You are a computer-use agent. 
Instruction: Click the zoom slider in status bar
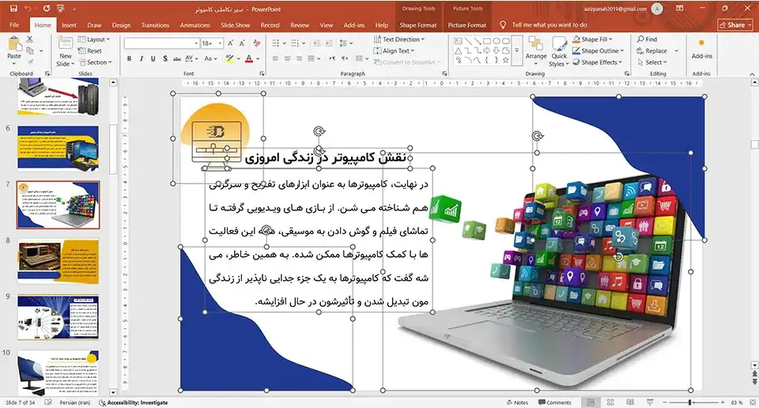point(691,402)
